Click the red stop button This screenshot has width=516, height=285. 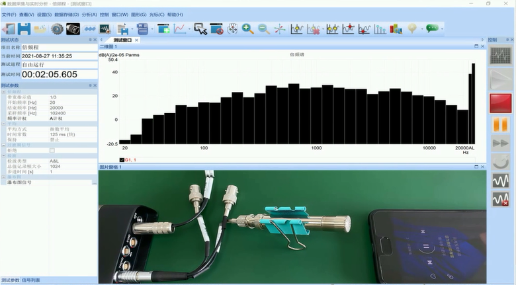pyautogui.click(x=501, y=103)
